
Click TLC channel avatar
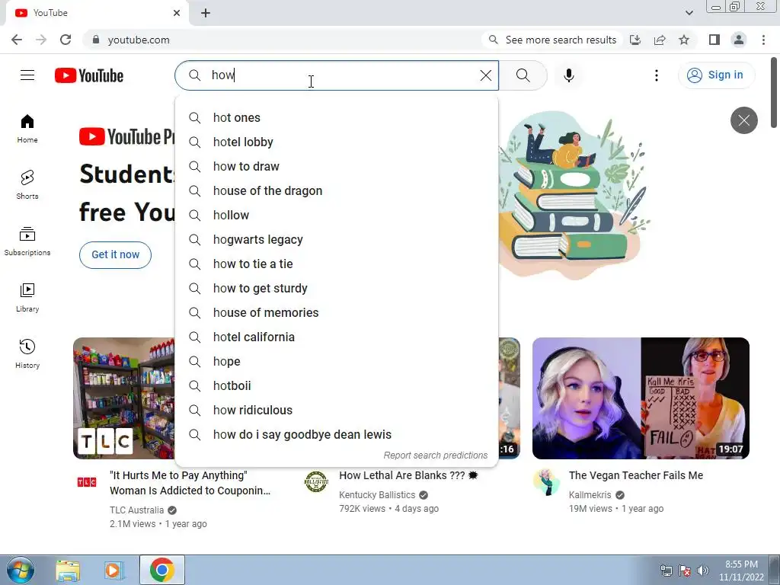click(87, 481)
